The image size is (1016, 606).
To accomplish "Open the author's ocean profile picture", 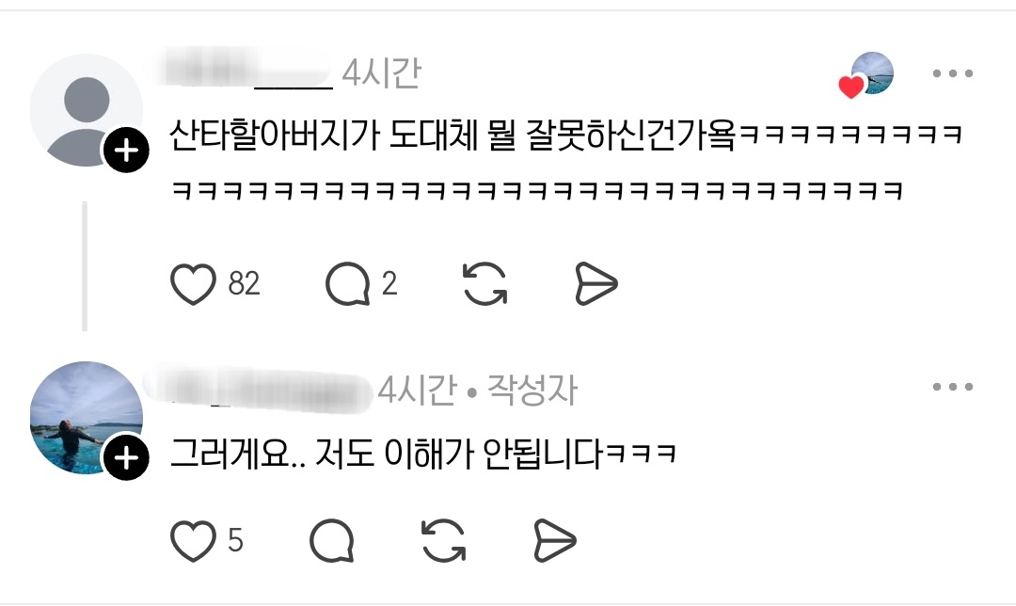I will click(86, 418).
